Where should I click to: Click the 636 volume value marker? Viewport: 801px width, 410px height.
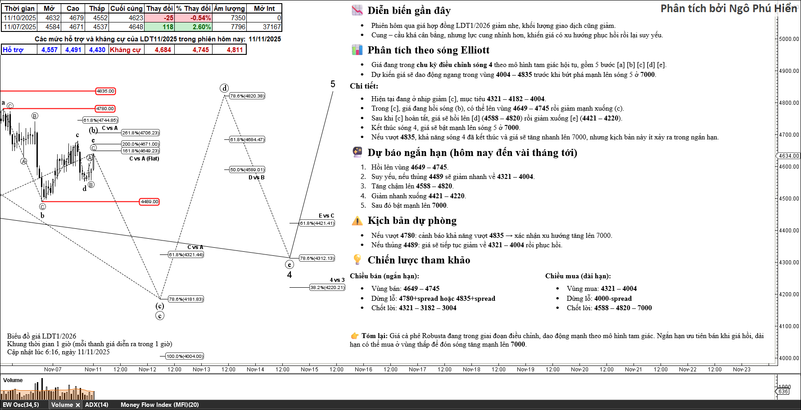tap(783, 392)
